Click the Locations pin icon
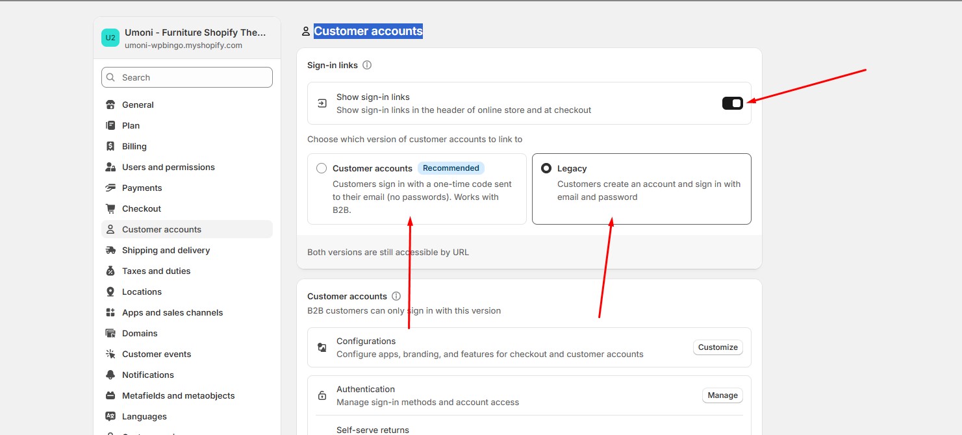This screenshot has width=962, height=435. pyautogui.click(x=110, y=292)
